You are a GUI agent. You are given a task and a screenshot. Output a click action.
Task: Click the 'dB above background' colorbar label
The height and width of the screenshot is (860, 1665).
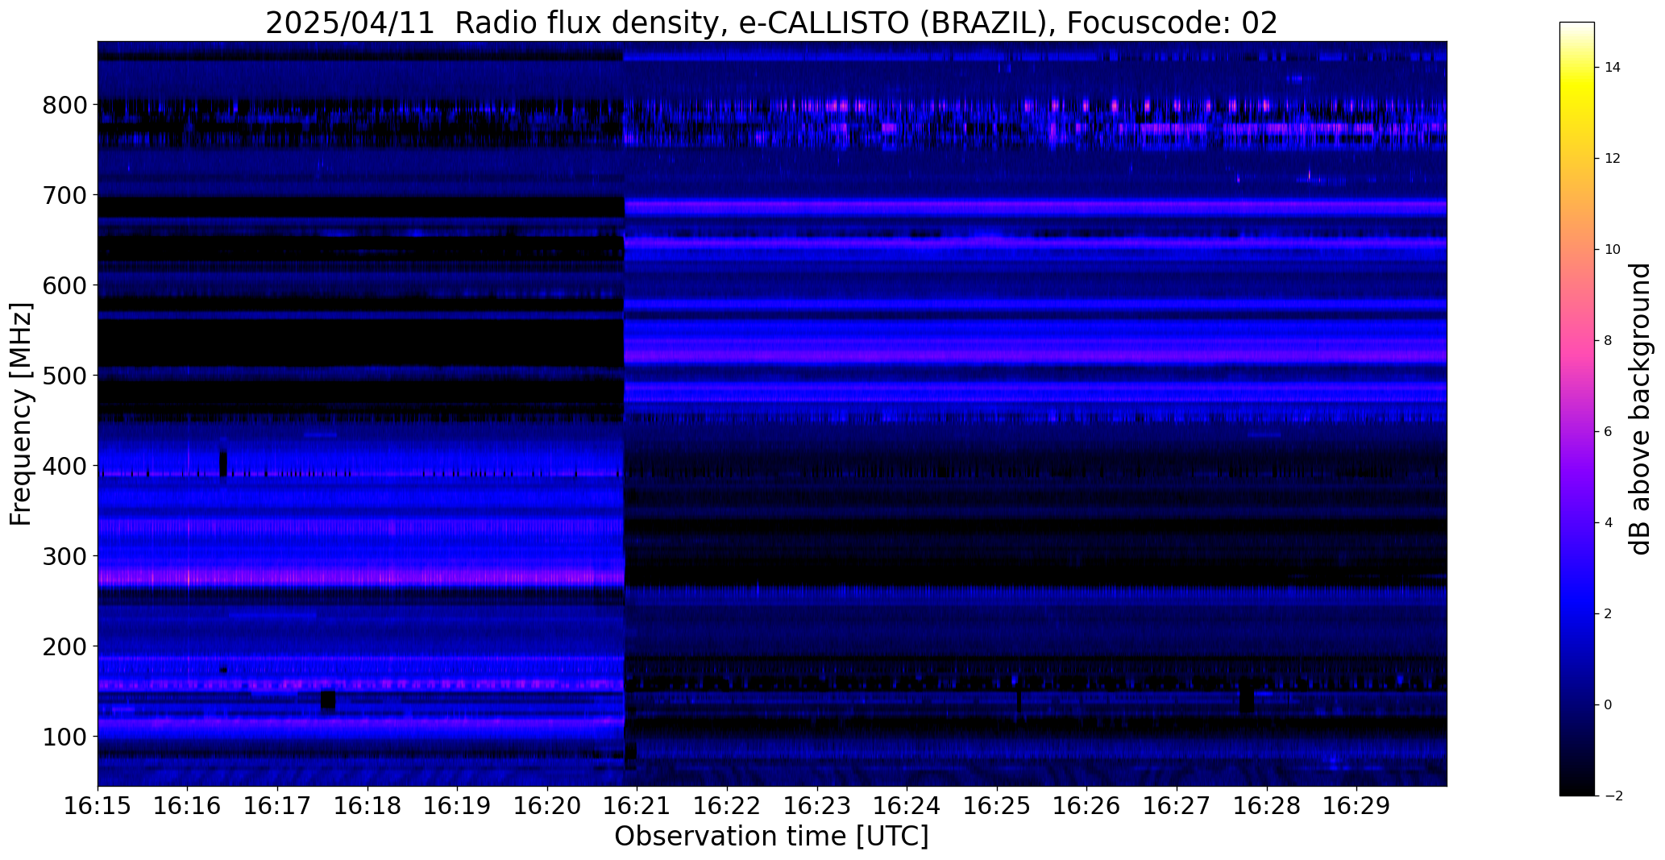coord(1640,409)
